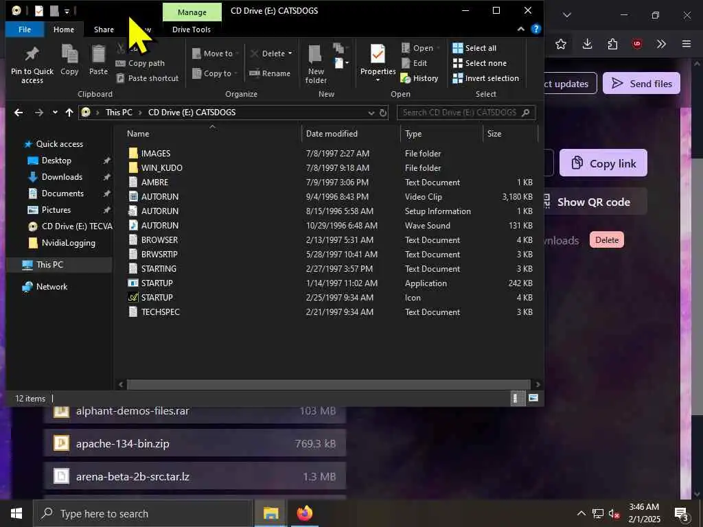
Task: Click Select none in ribbon
Action: (480, 63)
